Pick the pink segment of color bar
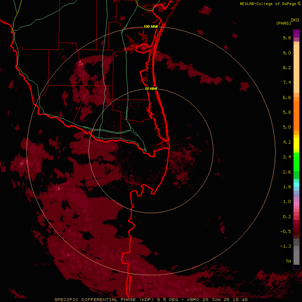Screen dimensions: 302x302 [x=296, y=203]
